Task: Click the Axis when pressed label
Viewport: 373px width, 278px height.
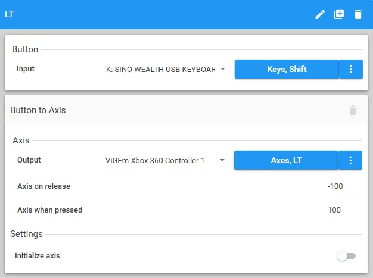Action: (50, 210)
